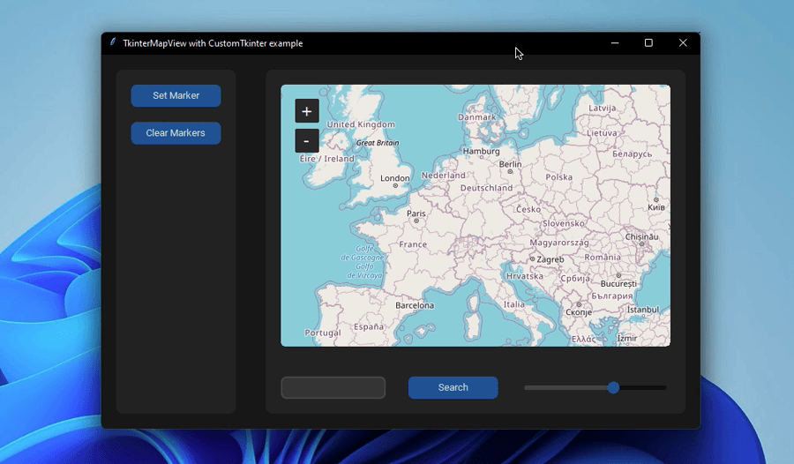Focus the address search input field

point(333,387)
